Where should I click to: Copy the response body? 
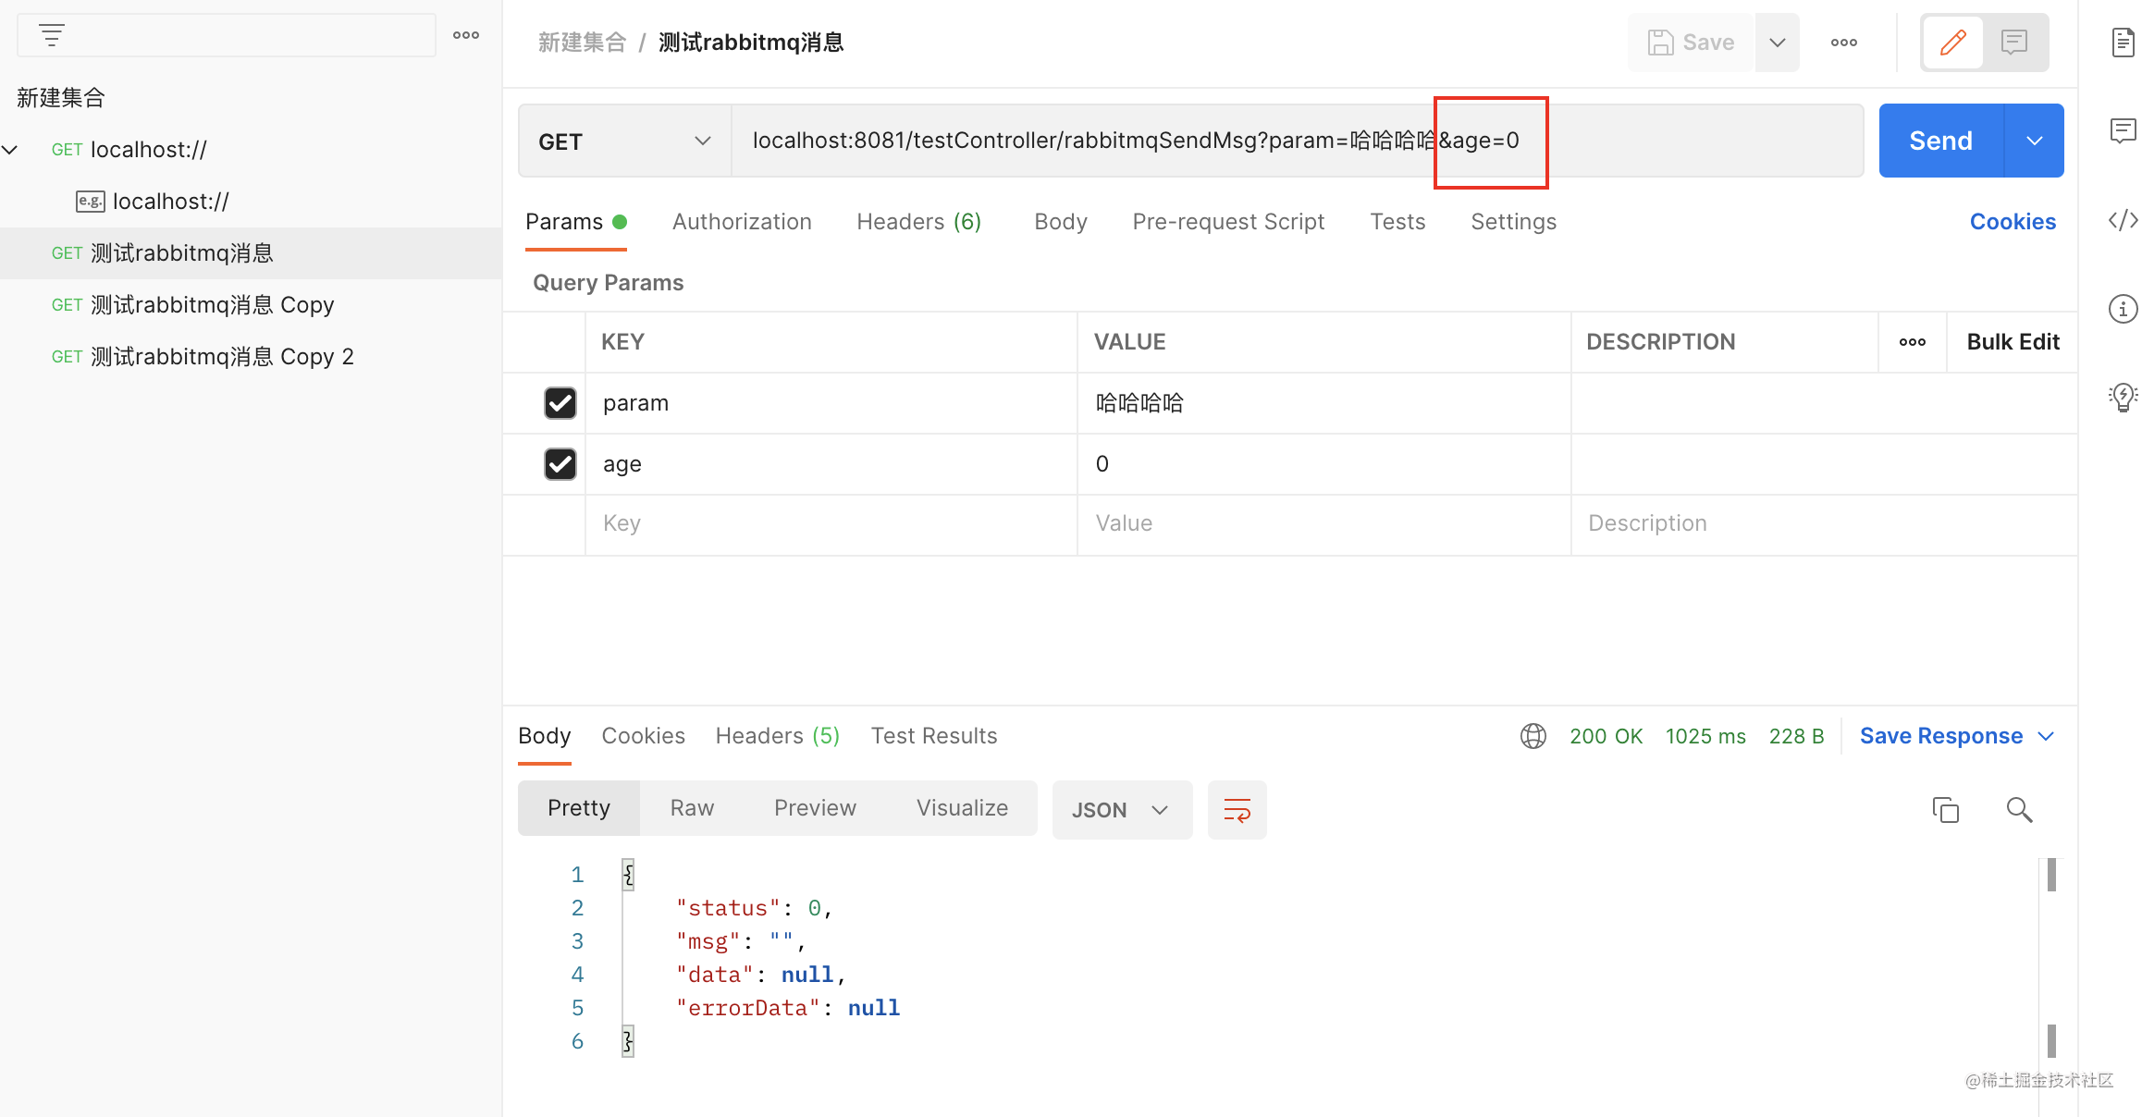(1946, 810)
